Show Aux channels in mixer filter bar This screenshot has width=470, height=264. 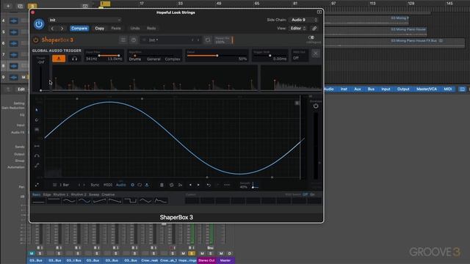(358, 89)
